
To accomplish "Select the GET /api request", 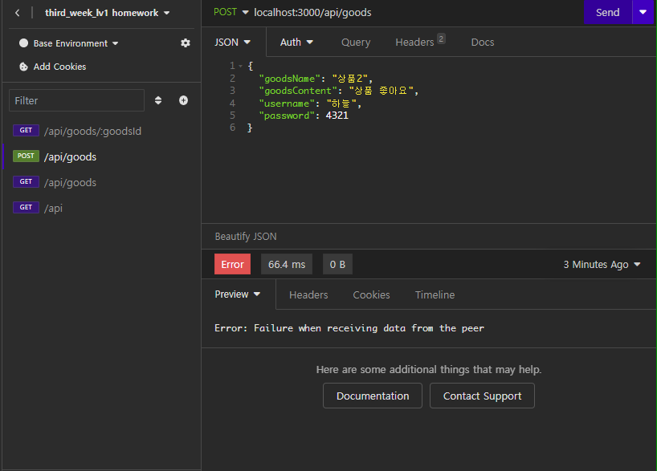I will click(x=102, y=208).
